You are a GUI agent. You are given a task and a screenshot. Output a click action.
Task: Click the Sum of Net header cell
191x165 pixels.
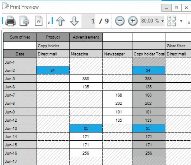pos(20,37)
